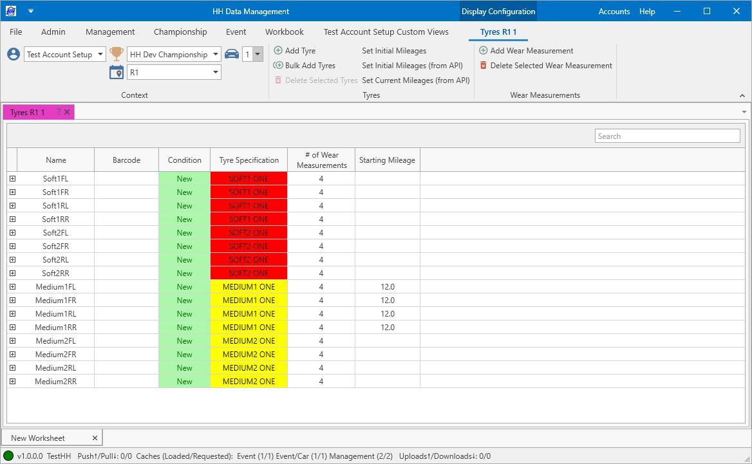Click the Add Wear Measurement plus icon

pyautogui.click(x=484, y=51)
